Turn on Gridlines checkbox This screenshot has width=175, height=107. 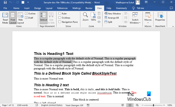60,18
